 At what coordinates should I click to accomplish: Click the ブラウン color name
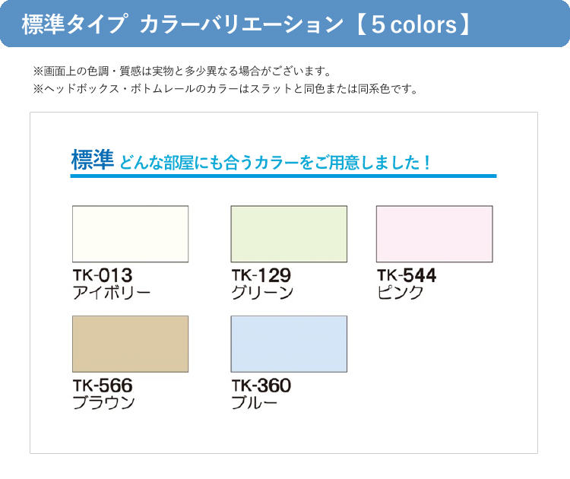103,403
